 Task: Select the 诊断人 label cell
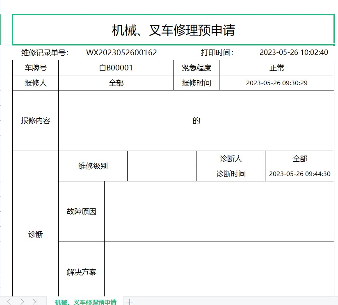coord(231,159)
